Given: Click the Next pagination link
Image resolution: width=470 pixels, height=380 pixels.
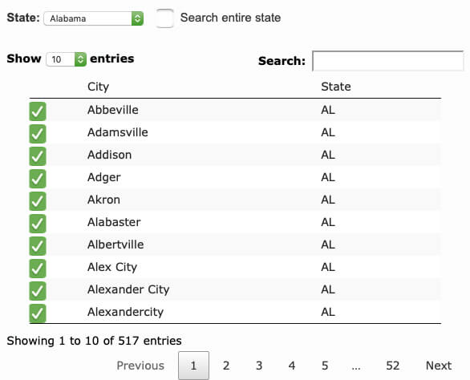Looking at the screenshot, I should pyautogui.click(x=439, y=366).
